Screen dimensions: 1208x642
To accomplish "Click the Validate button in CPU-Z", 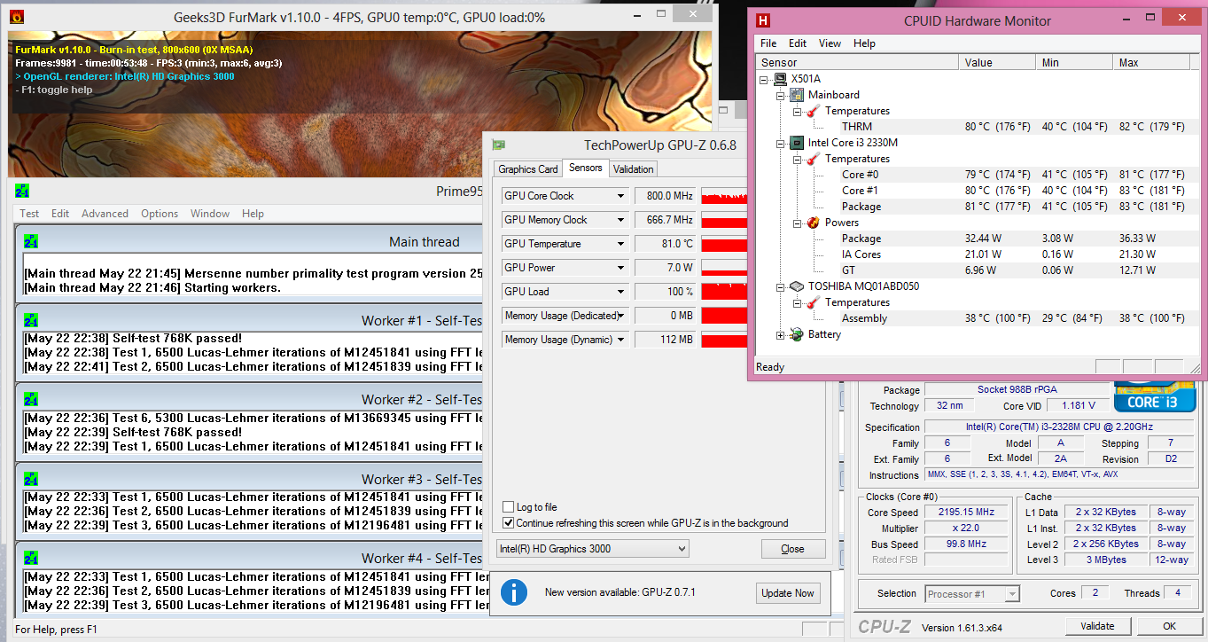I will click(1097, 626).
